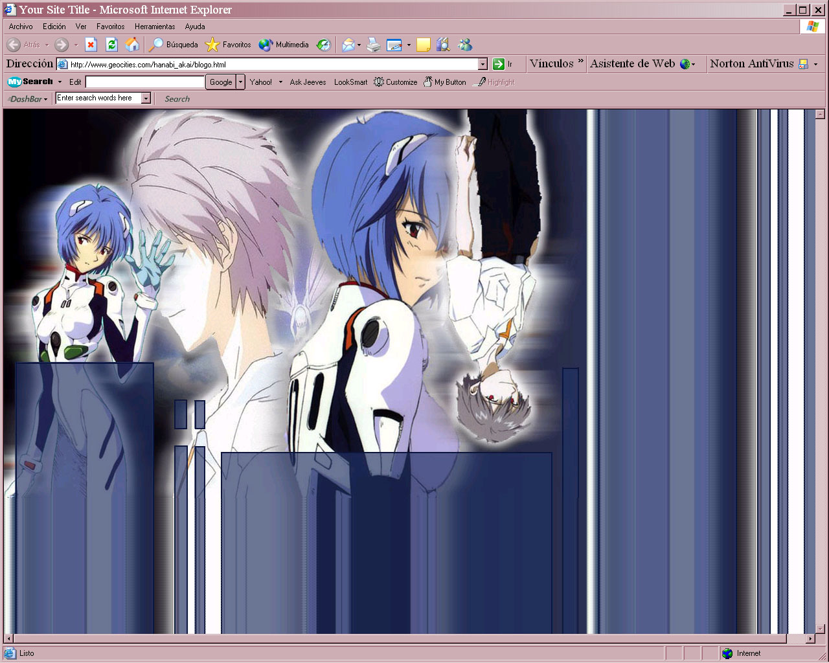Expand the Vínculos links chevron
This screenshot has width=829, height=663.
pos(580,62)
